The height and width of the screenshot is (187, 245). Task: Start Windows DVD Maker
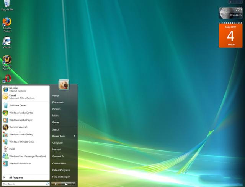coord(21,163)
